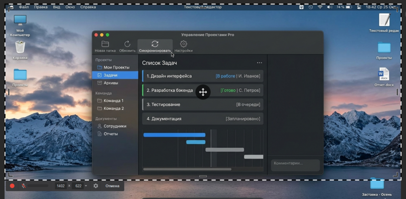This screenshot has width=406, height=199.
Task: Click the Синхронизировать sync icon
Action: pos(155,44)
